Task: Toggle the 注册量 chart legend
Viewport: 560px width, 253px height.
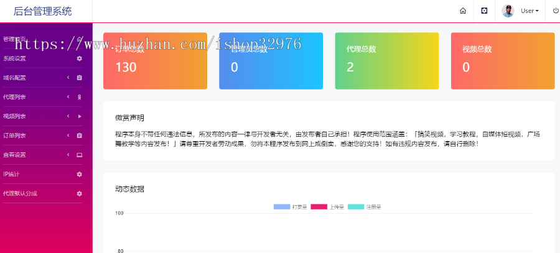Action: coord(364,207)
